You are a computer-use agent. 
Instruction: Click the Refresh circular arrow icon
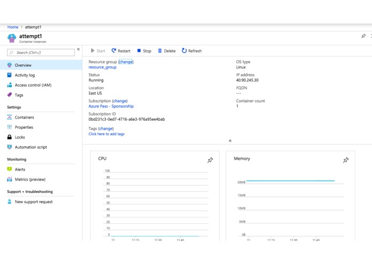tap(184, 51)
